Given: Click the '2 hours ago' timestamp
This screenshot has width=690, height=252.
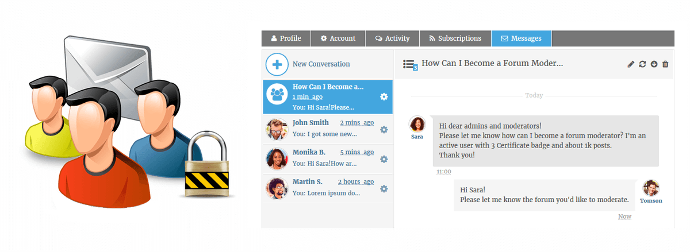Looking at the screenshot, I should 356,182.
